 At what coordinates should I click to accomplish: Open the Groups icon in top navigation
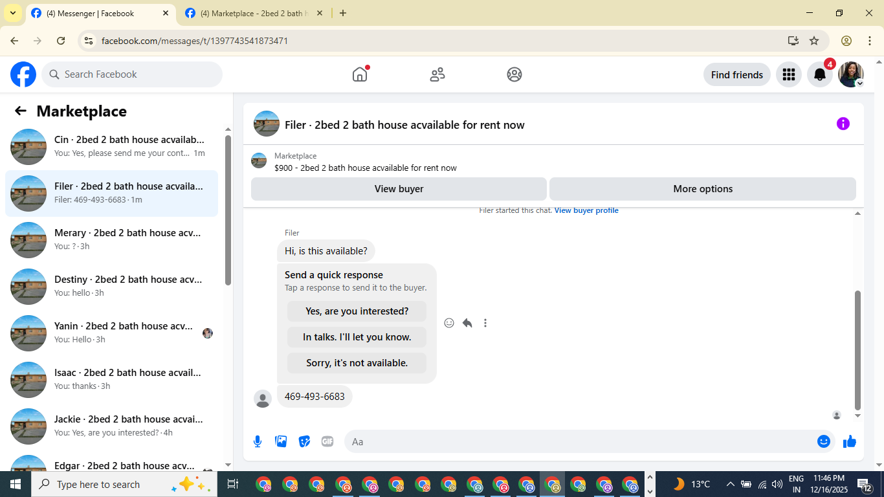[514, 74]
